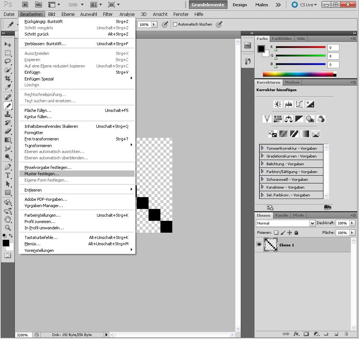Image resolution: width=359 pixels, height=339 pixels.
Task: Select the Lasso tool
Action: click(7, 62)
